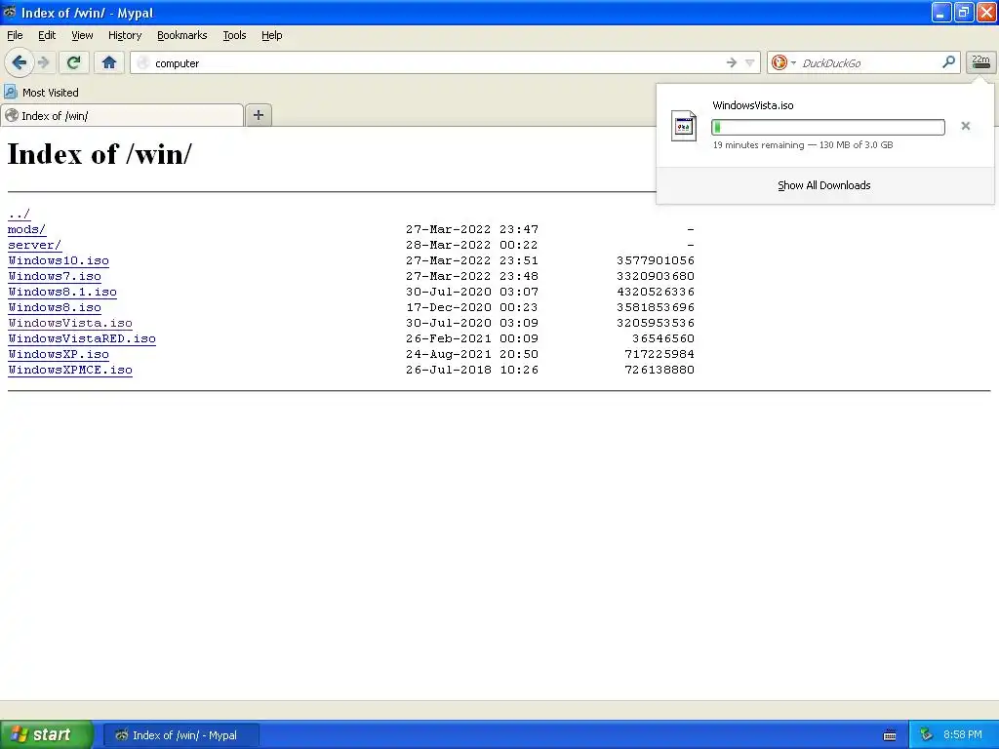Image resolution: width=999 pixels, height=749 pixels.
Task: Open the server/ directory link
Action: (x=34, y=245)
